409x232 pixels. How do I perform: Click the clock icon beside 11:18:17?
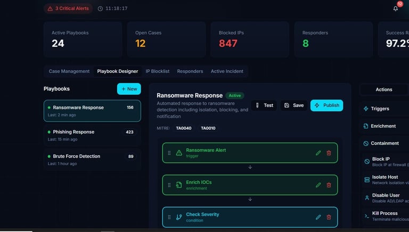click(x=100, y=9)
